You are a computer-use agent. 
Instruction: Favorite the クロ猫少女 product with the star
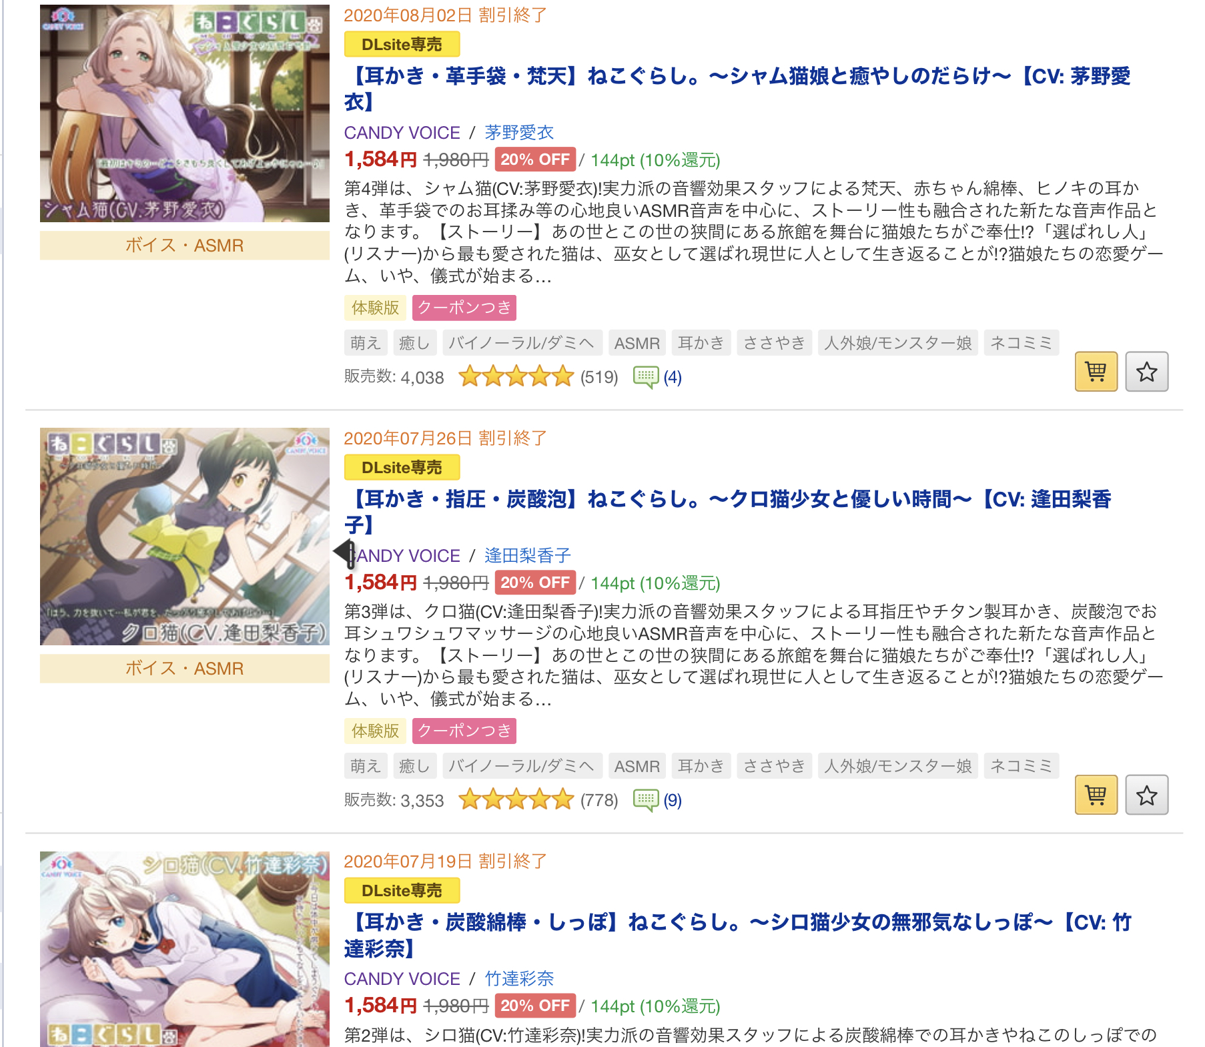pyautogui.click(x=1146, y=794)
